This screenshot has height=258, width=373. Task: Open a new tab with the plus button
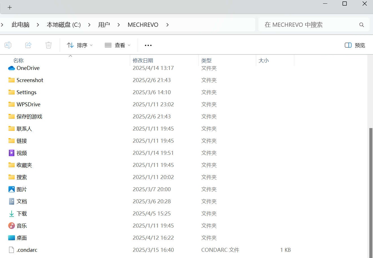pyautogui.click(x=10, y=7)
